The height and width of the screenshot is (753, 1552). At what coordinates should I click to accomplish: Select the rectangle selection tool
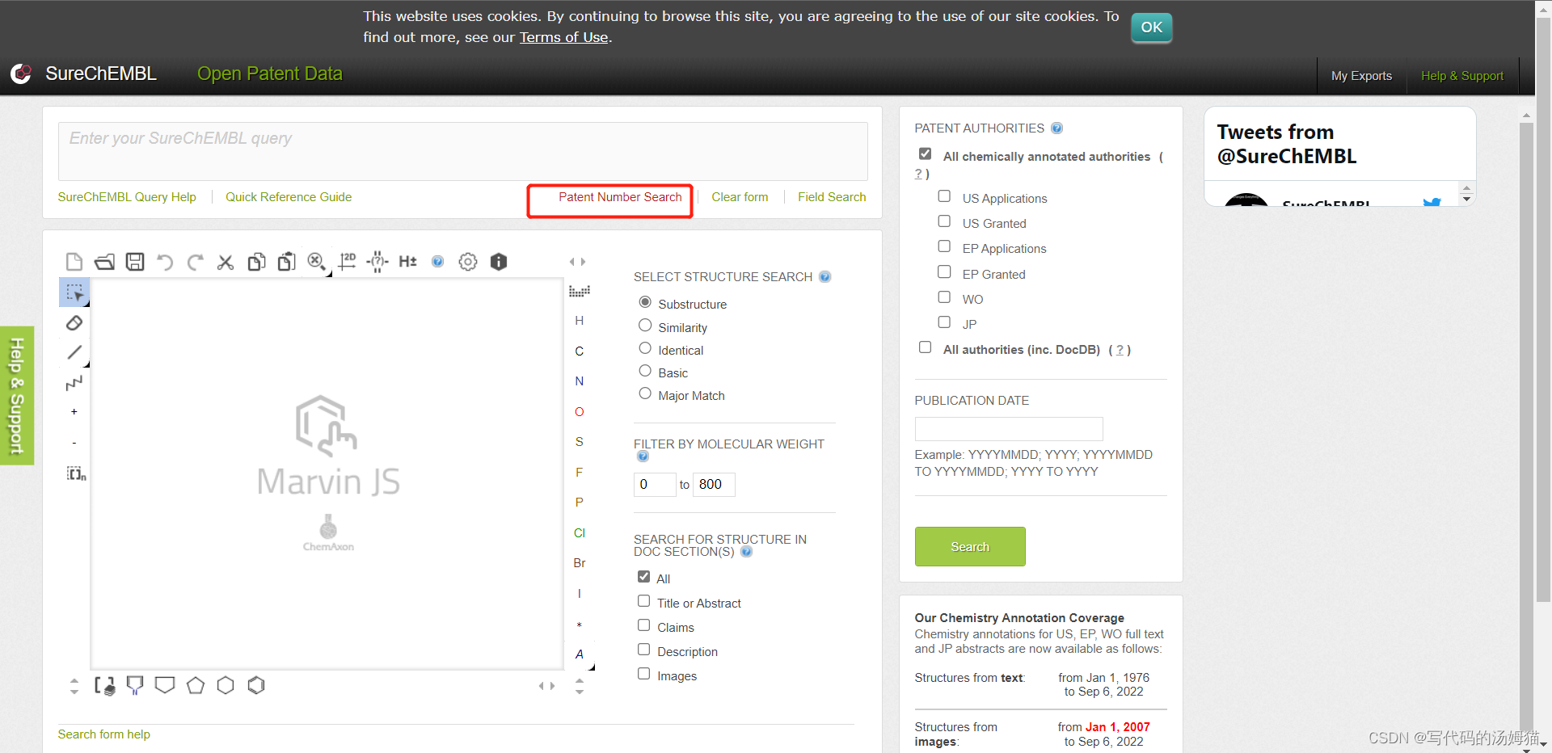coord(74,292)
